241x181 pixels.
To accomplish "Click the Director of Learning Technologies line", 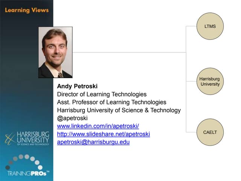I will pyautogui.click(x=102, y=94).
